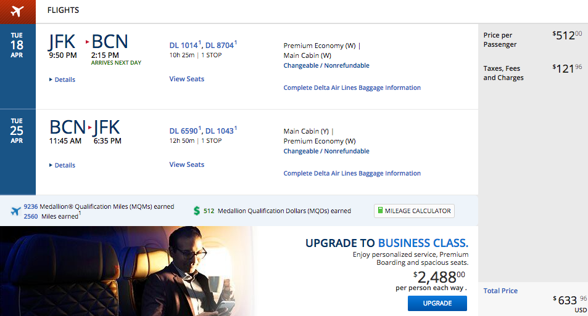The height and width of the screenshot is (316, 588).
Task: Open flight number DL 1014
Action: [183, 46]
